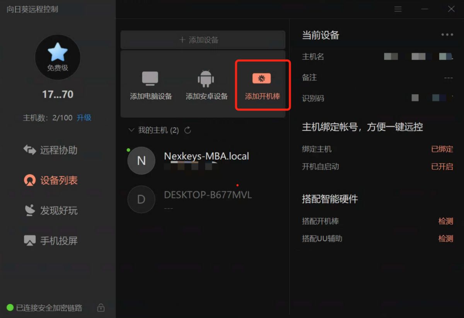The height and width of the screenshot is (318, 464).
Task: Click the refresh icon beside 我的主机
Action: [x=188, y=130]
